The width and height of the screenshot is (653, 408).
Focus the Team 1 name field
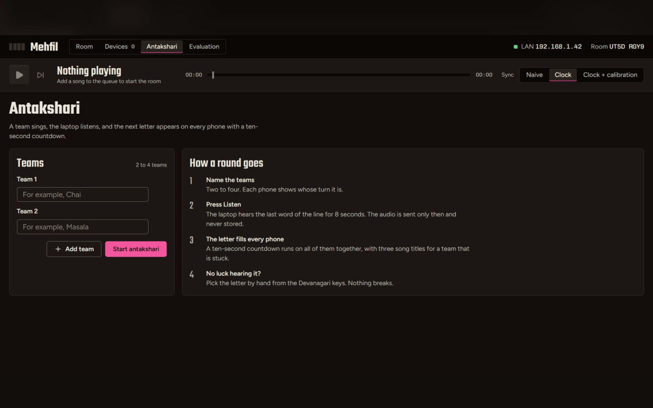(83, 195)
